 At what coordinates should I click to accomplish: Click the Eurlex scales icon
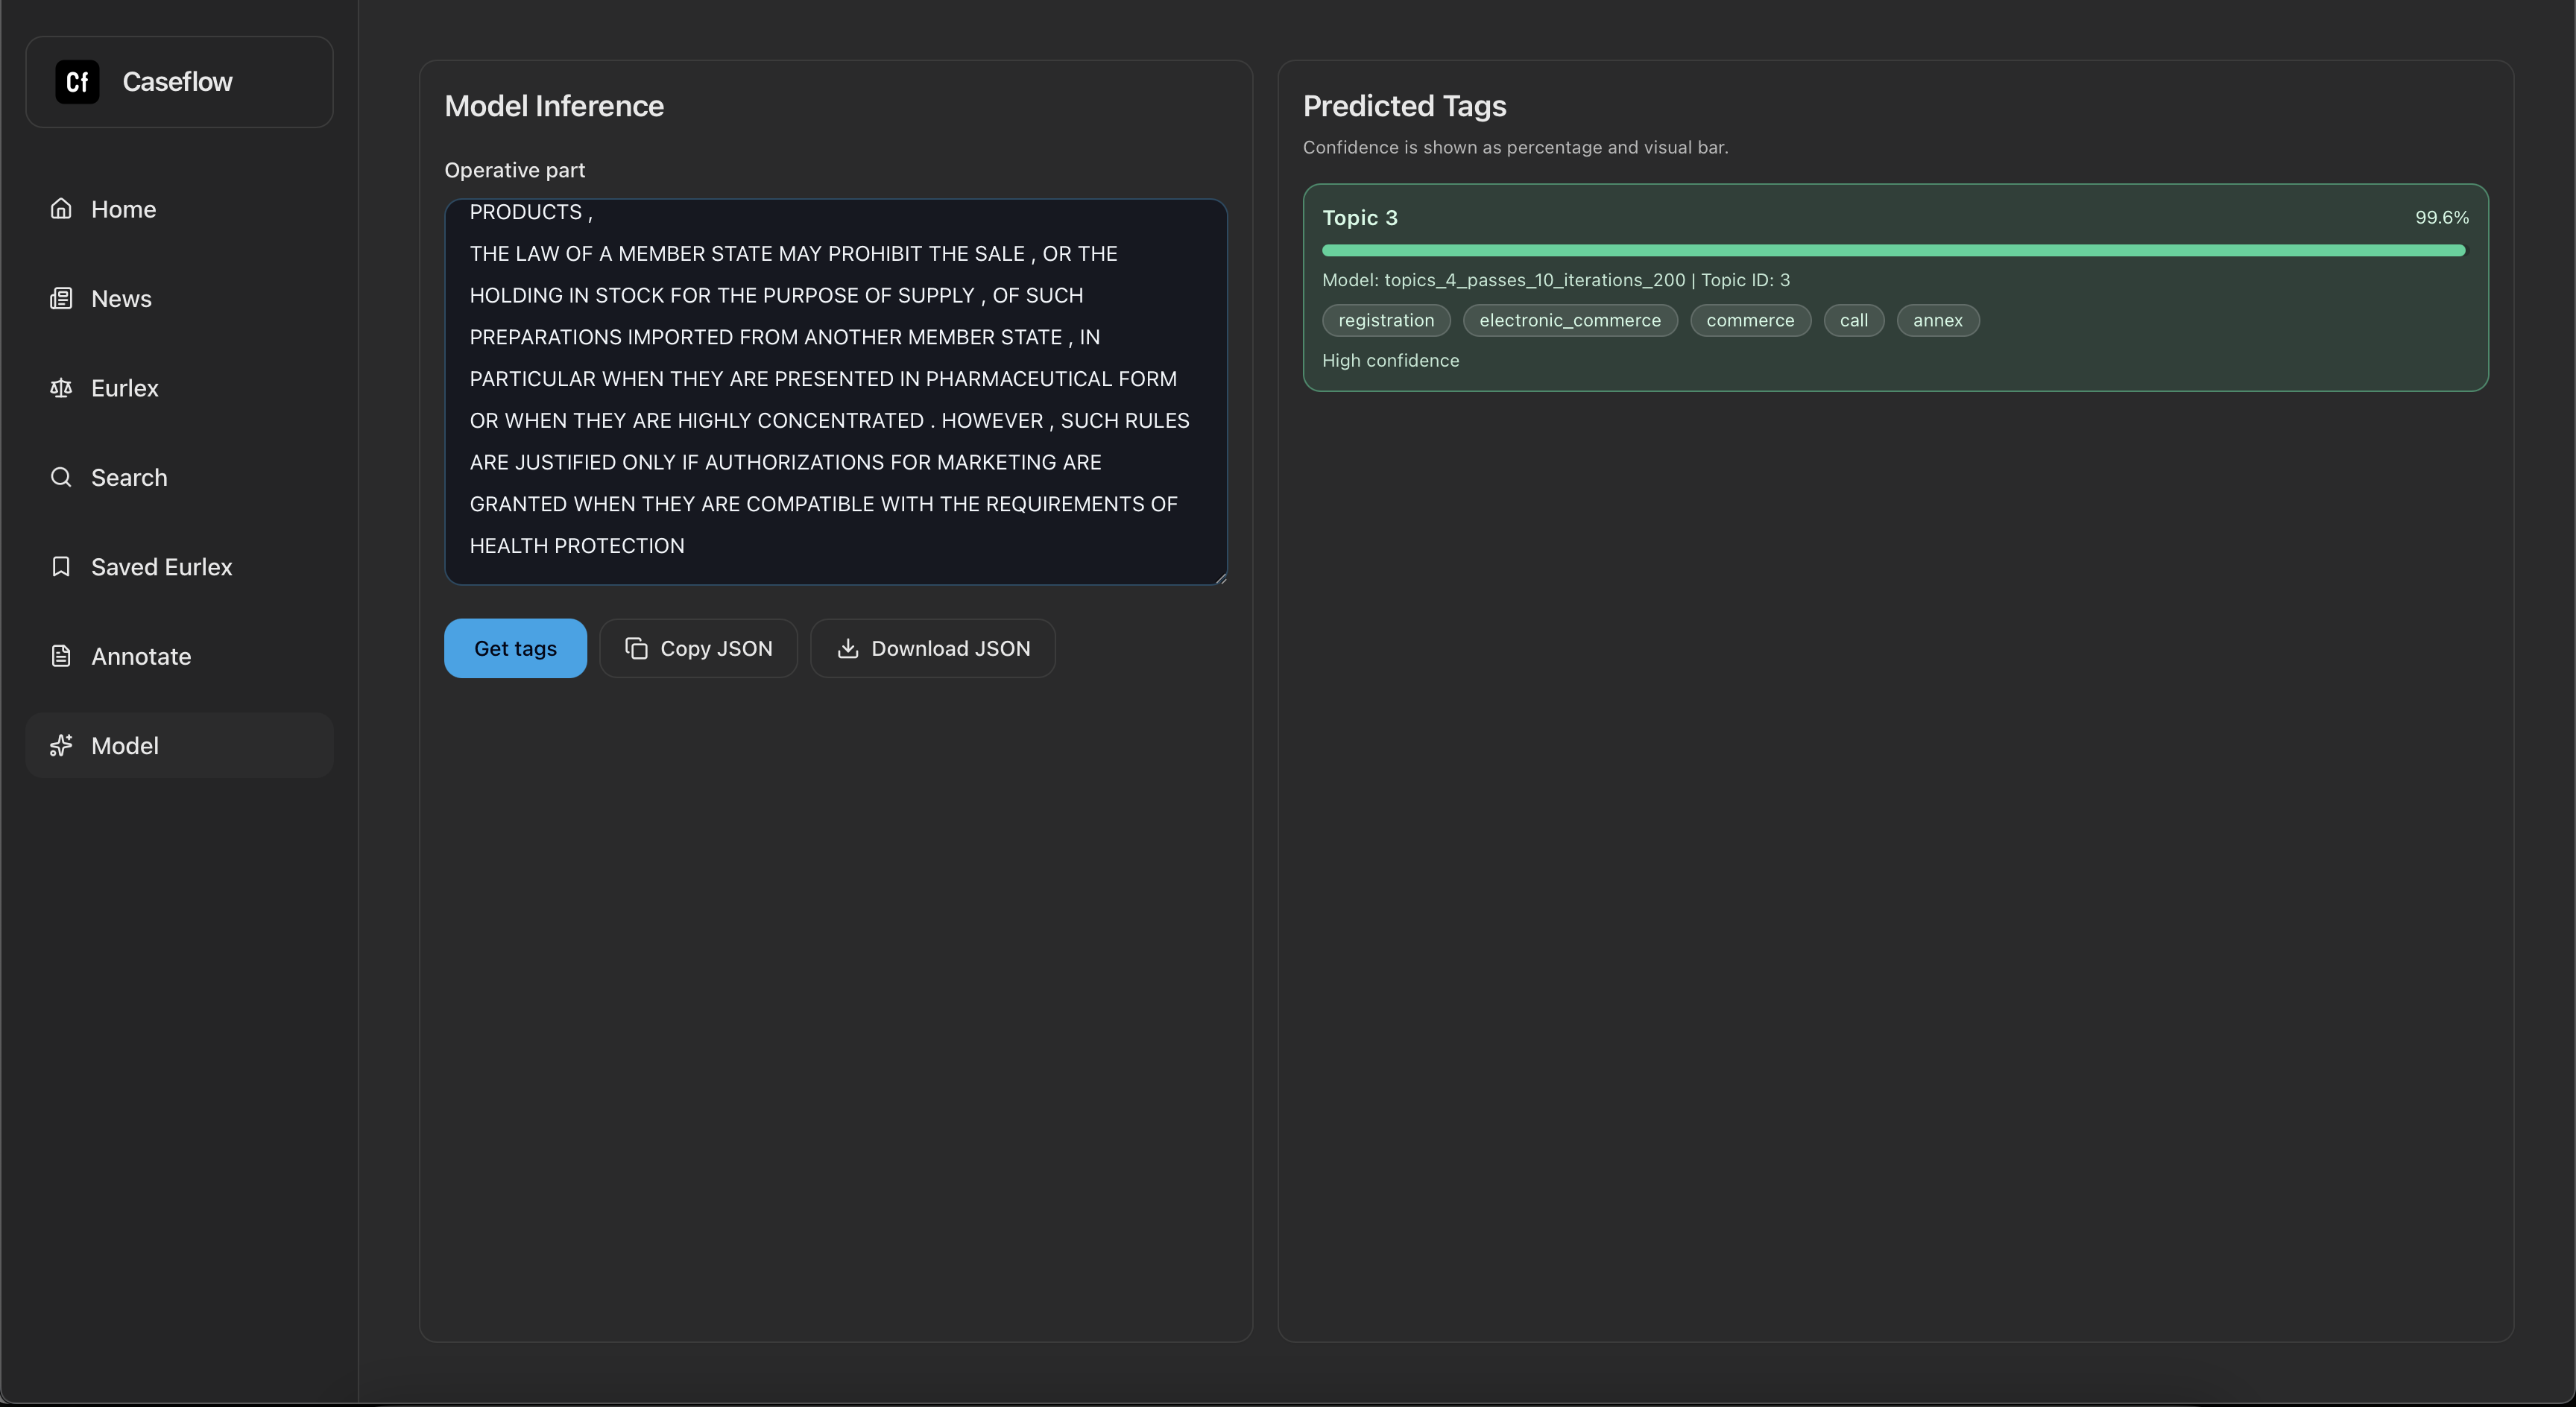(x=61, y=388)
